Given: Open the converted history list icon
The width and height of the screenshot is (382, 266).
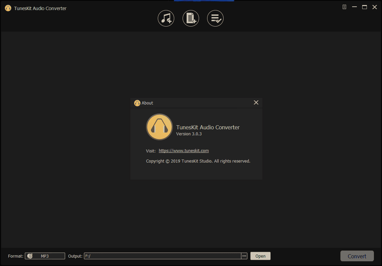Looking at the screenshot, I should pos(215,18).
